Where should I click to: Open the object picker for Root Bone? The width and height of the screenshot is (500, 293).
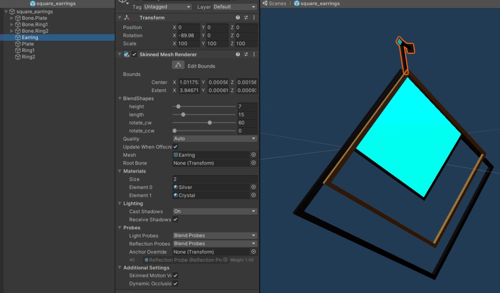tap(253, 163)
